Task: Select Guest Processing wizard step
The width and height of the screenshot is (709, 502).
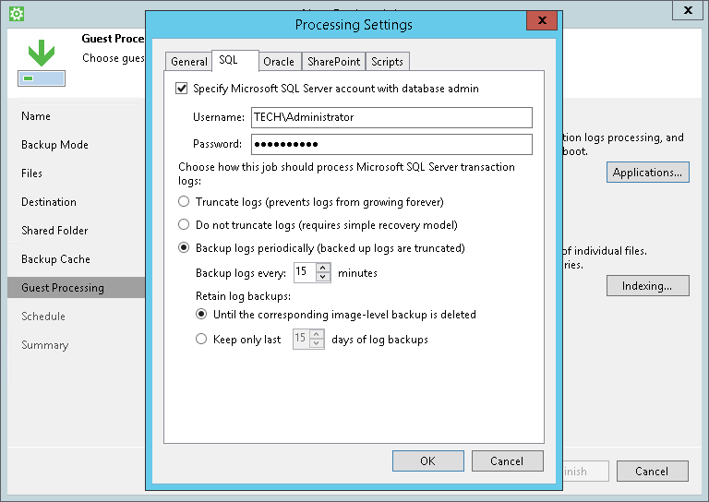Action: [x=76, y=287]
